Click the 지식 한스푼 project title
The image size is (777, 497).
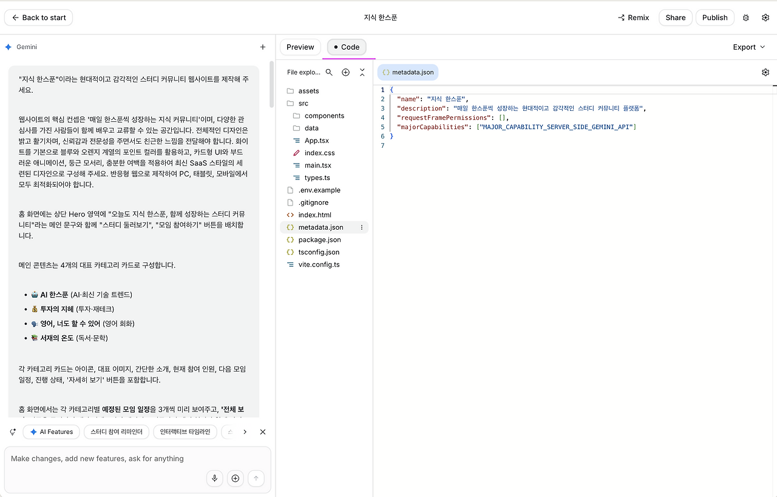coord(381,18)
